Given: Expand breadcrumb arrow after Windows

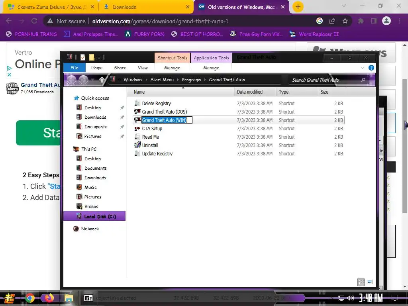Looking at the screenshot, I should pyautogui.click(x=147, y=80).
